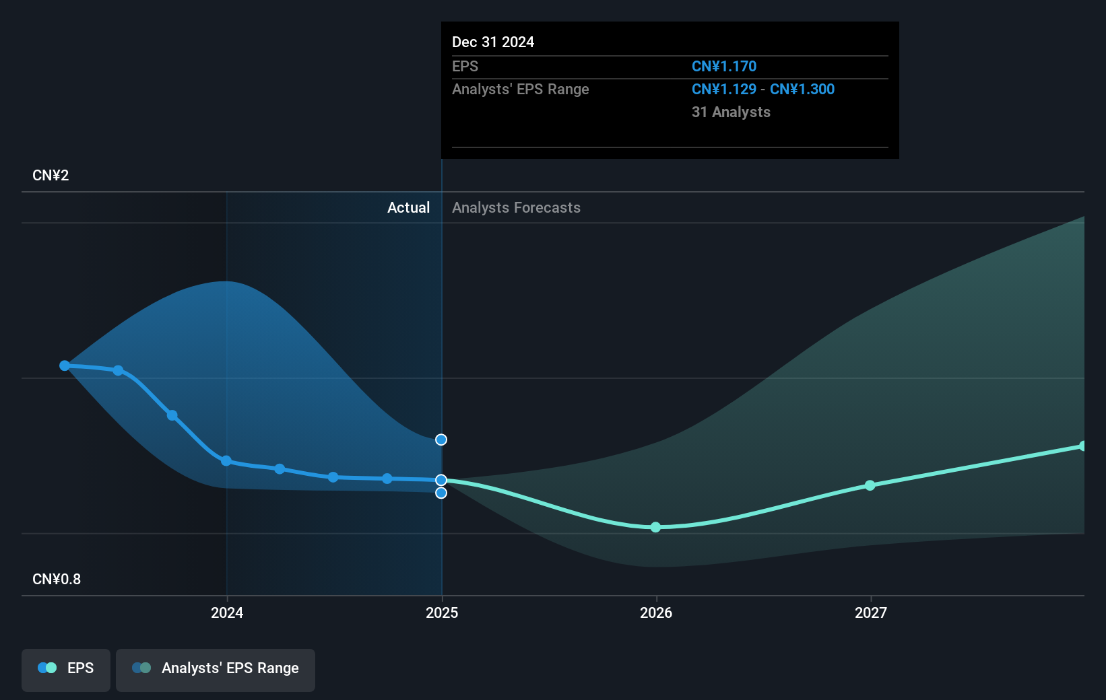
Task: Click the last forecast point at chart's right edge
Action: (1082, 446)
